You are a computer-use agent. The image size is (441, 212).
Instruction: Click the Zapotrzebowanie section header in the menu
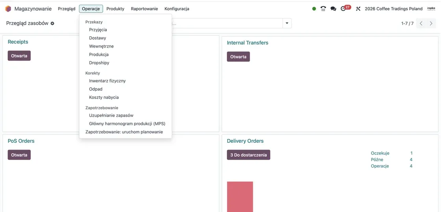pyautogui.click(x=102, y=108)
